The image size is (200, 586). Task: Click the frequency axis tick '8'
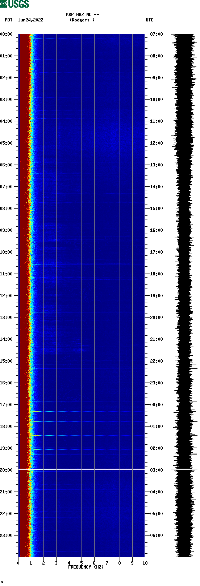click(x=120, y=563)
